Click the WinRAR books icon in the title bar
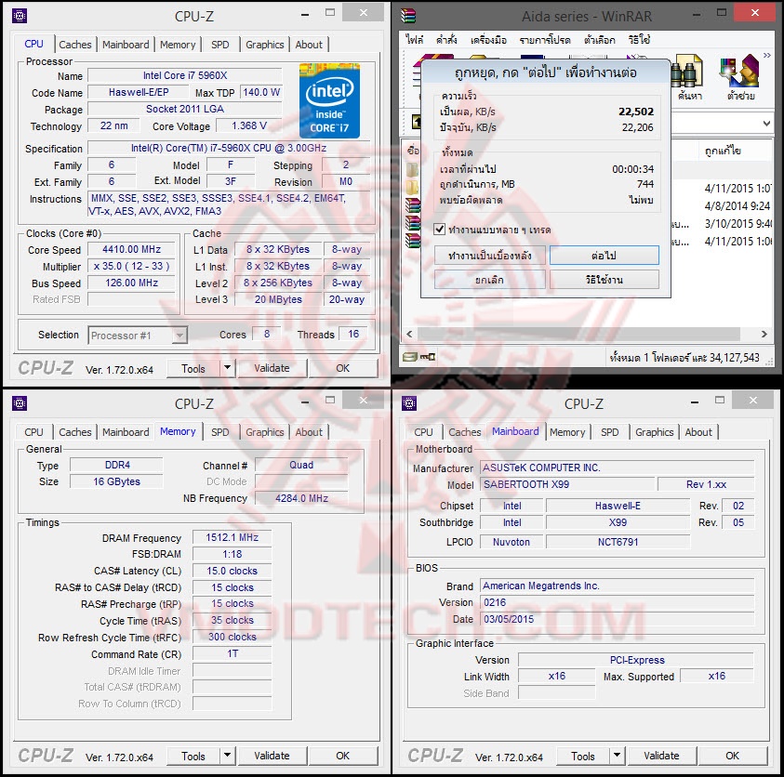The height and width of the screenshot is (777, 784). [408, 16]
